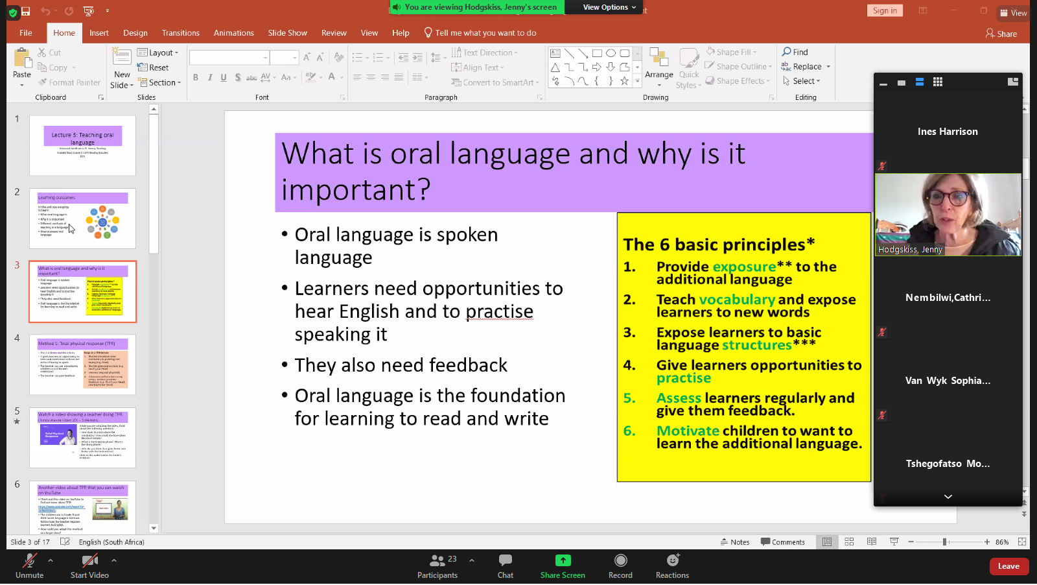
Task: Open the Replace dropdown arrow
Action: [828, 67]
